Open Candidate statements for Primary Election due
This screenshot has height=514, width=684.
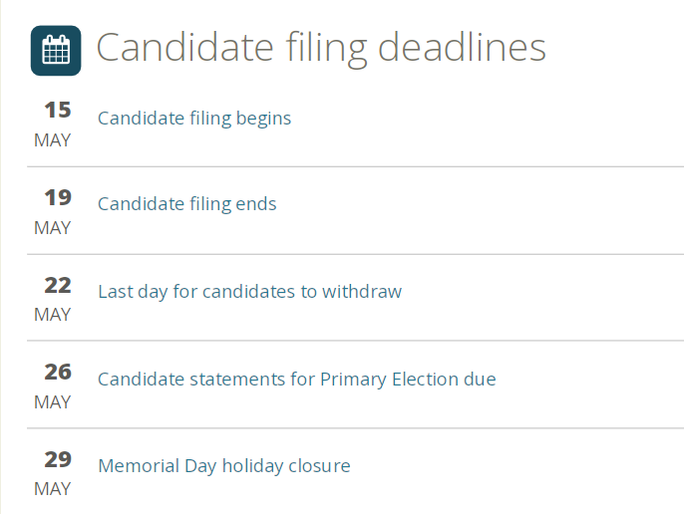[x=297, y=380]
